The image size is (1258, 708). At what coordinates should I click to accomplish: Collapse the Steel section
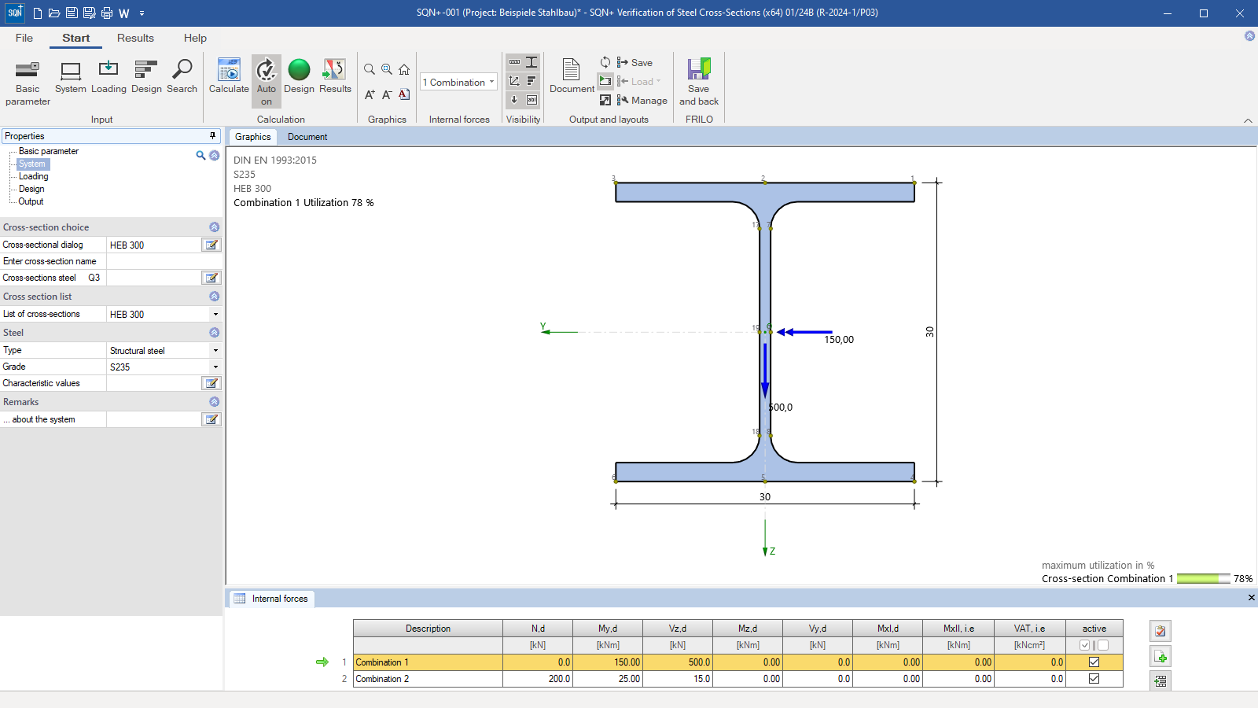(x=214, y=333)
